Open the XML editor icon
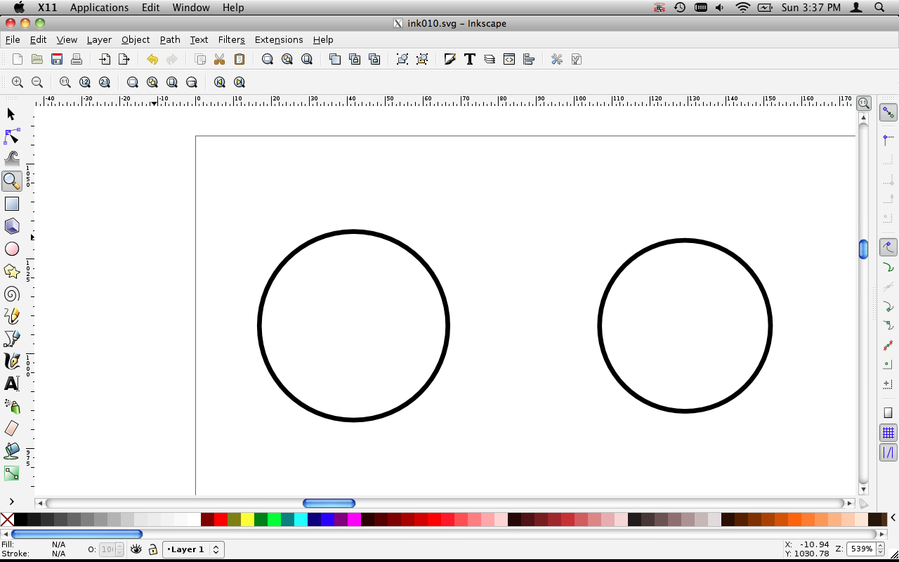 509,59
